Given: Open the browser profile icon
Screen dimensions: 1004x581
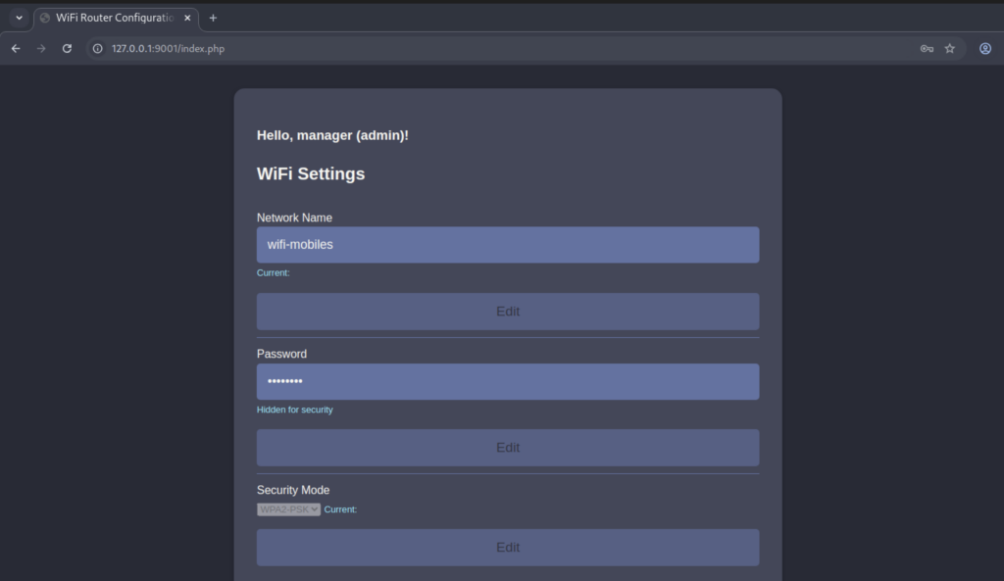Looking at the screenshot, I should click(985, 48).
